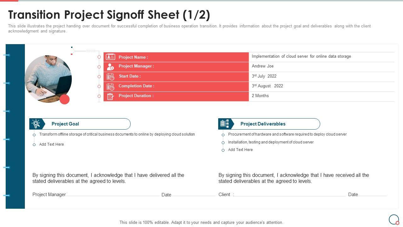403x227 pixels.
Task: Click the Project Deliverables checklist icon
Action: coord(225,124)
